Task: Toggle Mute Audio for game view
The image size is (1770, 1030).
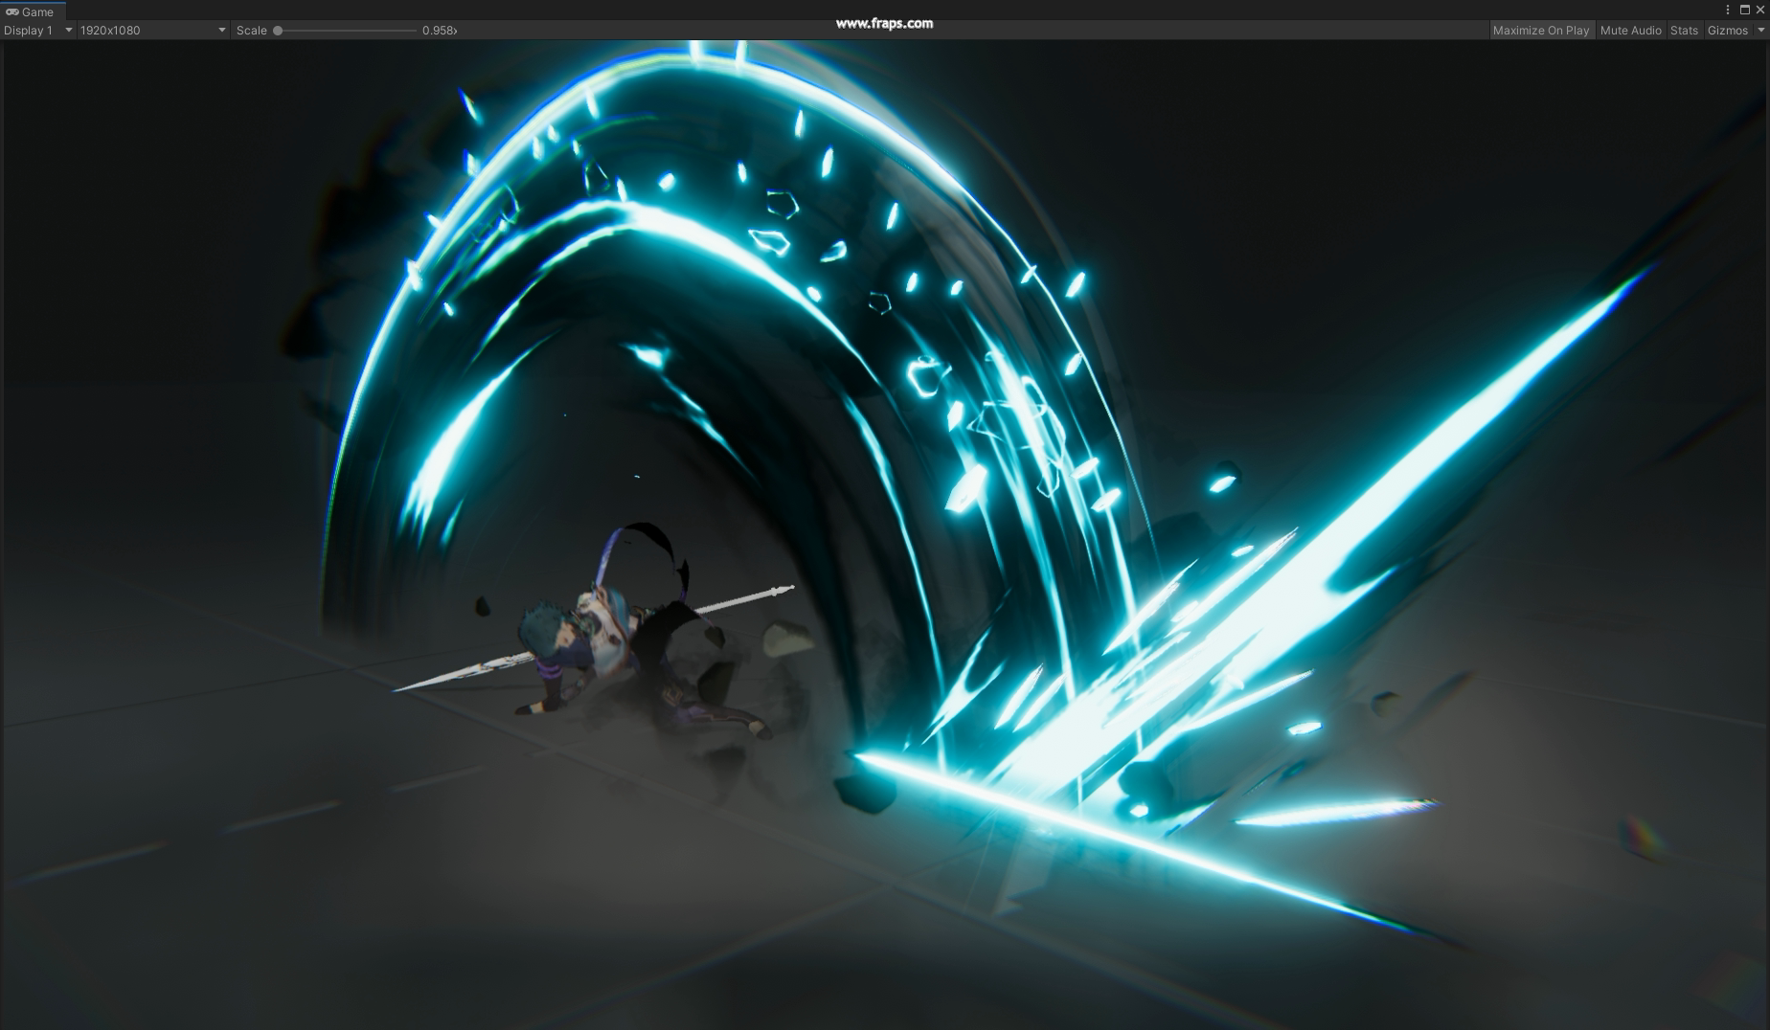Action: [1630, 31]
